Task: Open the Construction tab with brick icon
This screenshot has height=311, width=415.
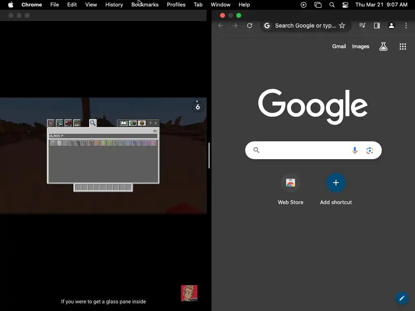Action: click(51, 123)
